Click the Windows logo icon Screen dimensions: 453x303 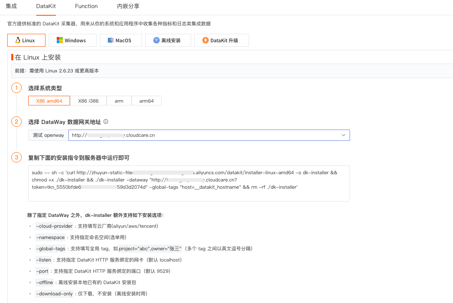tap(60, 40)
